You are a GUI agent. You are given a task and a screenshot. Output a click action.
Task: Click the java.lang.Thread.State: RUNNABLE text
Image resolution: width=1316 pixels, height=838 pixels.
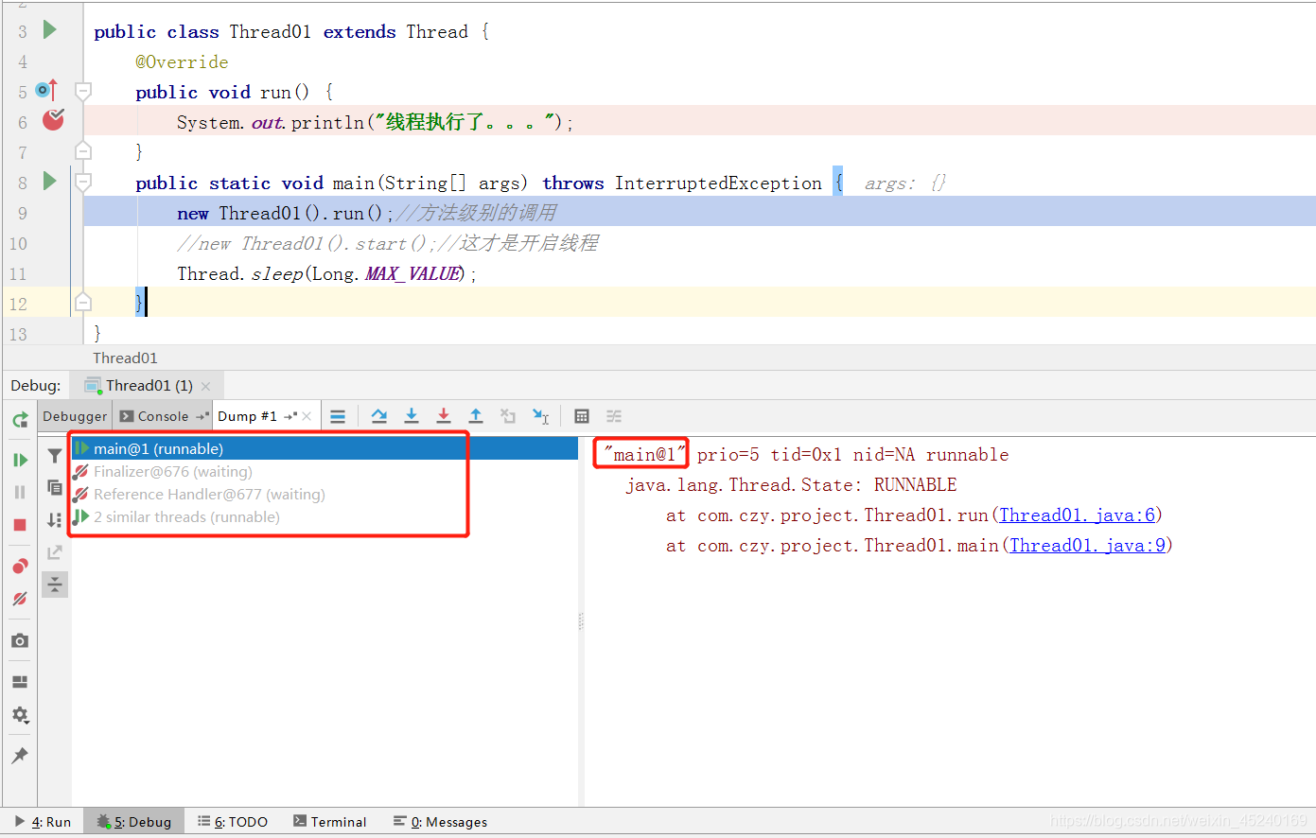[791, 484]
